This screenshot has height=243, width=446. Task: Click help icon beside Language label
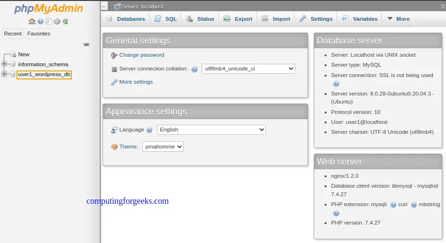pos(149,130)
